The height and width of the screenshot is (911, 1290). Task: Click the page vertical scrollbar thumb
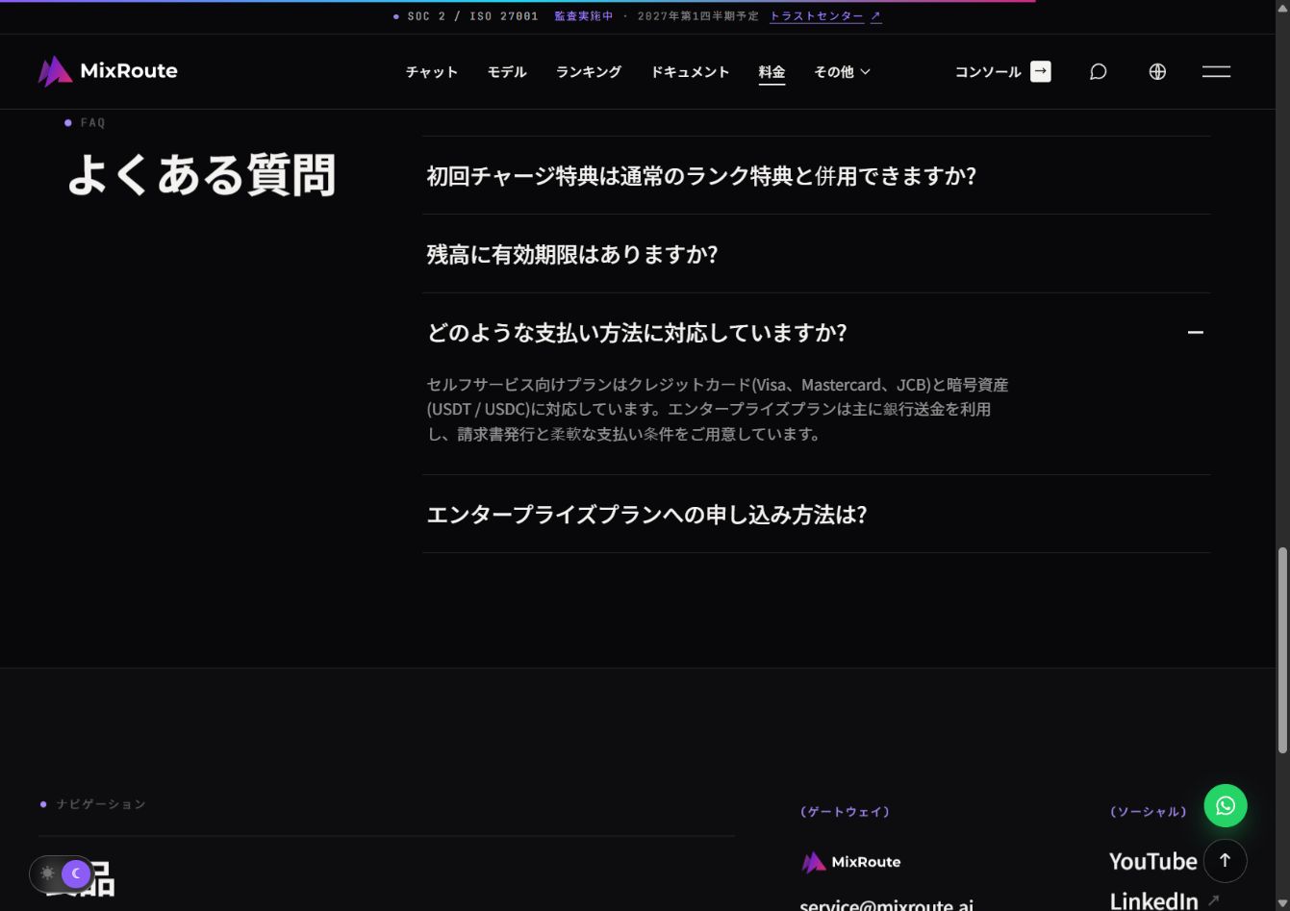click(1282, 650)
